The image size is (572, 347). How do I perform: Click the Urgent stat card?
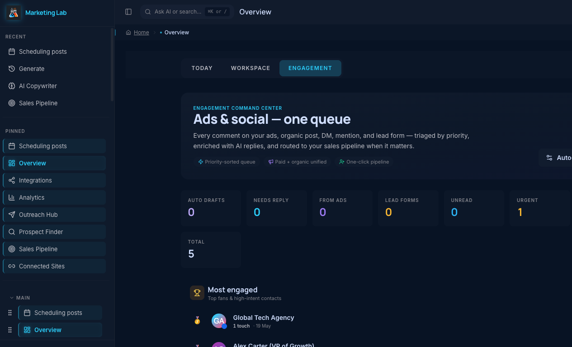(x=539, y=208)
